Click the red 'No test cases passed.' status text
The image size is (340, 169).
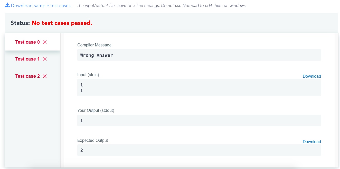coord(62,23)
